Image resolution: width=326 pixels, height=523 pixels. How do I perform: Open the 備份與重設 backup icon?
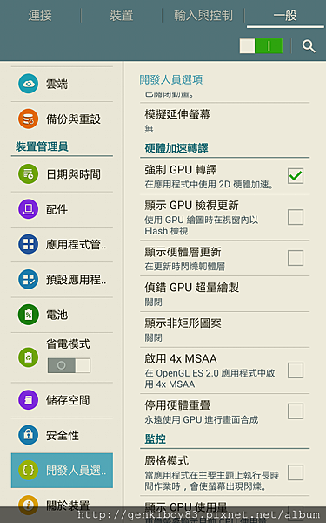[29, 119]
